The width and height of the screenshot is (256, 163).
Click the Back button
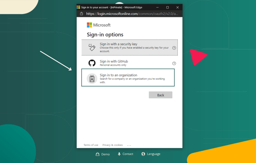160,95
